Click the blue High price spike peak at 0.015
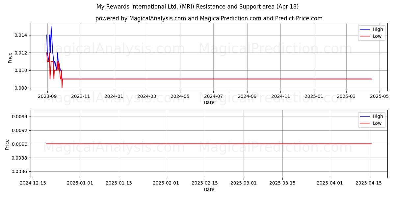The width and height of the screenshot is (395, 197). tap(51, 26)
